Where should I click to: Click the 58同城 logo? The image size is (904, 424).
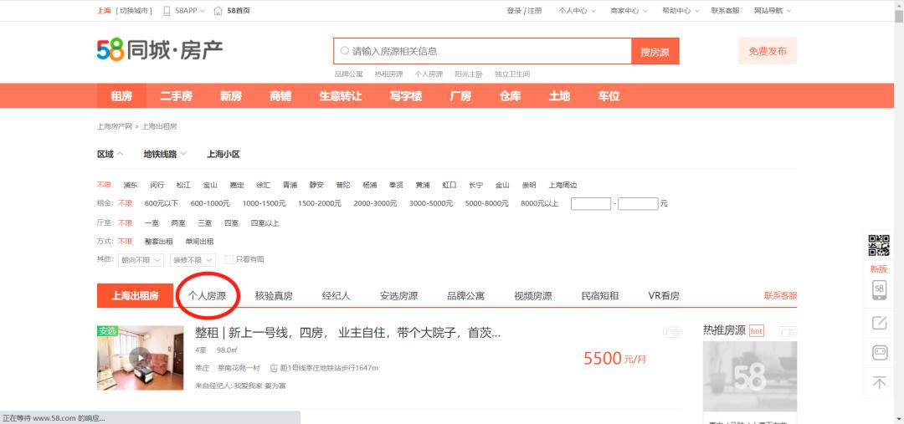coord(160,50)
